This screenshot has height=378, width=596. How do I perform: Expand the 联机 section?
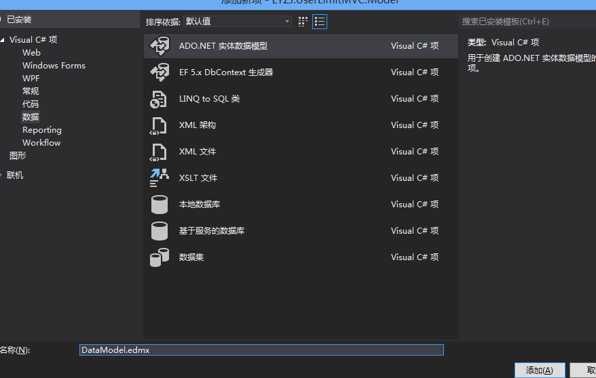click(x=3, y=175)
